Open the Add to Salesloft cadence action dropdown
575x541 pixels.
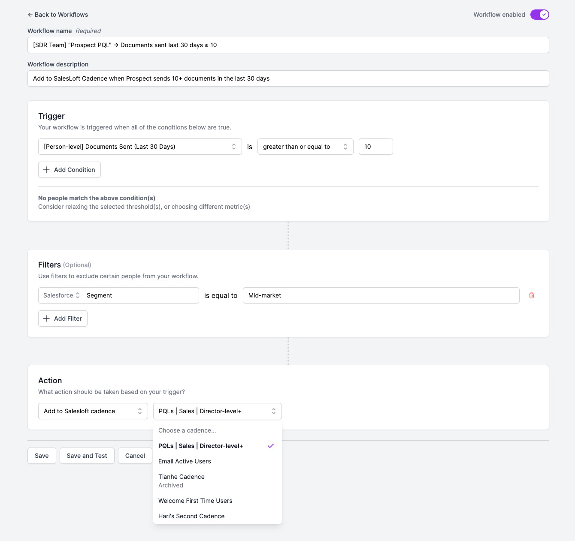click(93, 411)
